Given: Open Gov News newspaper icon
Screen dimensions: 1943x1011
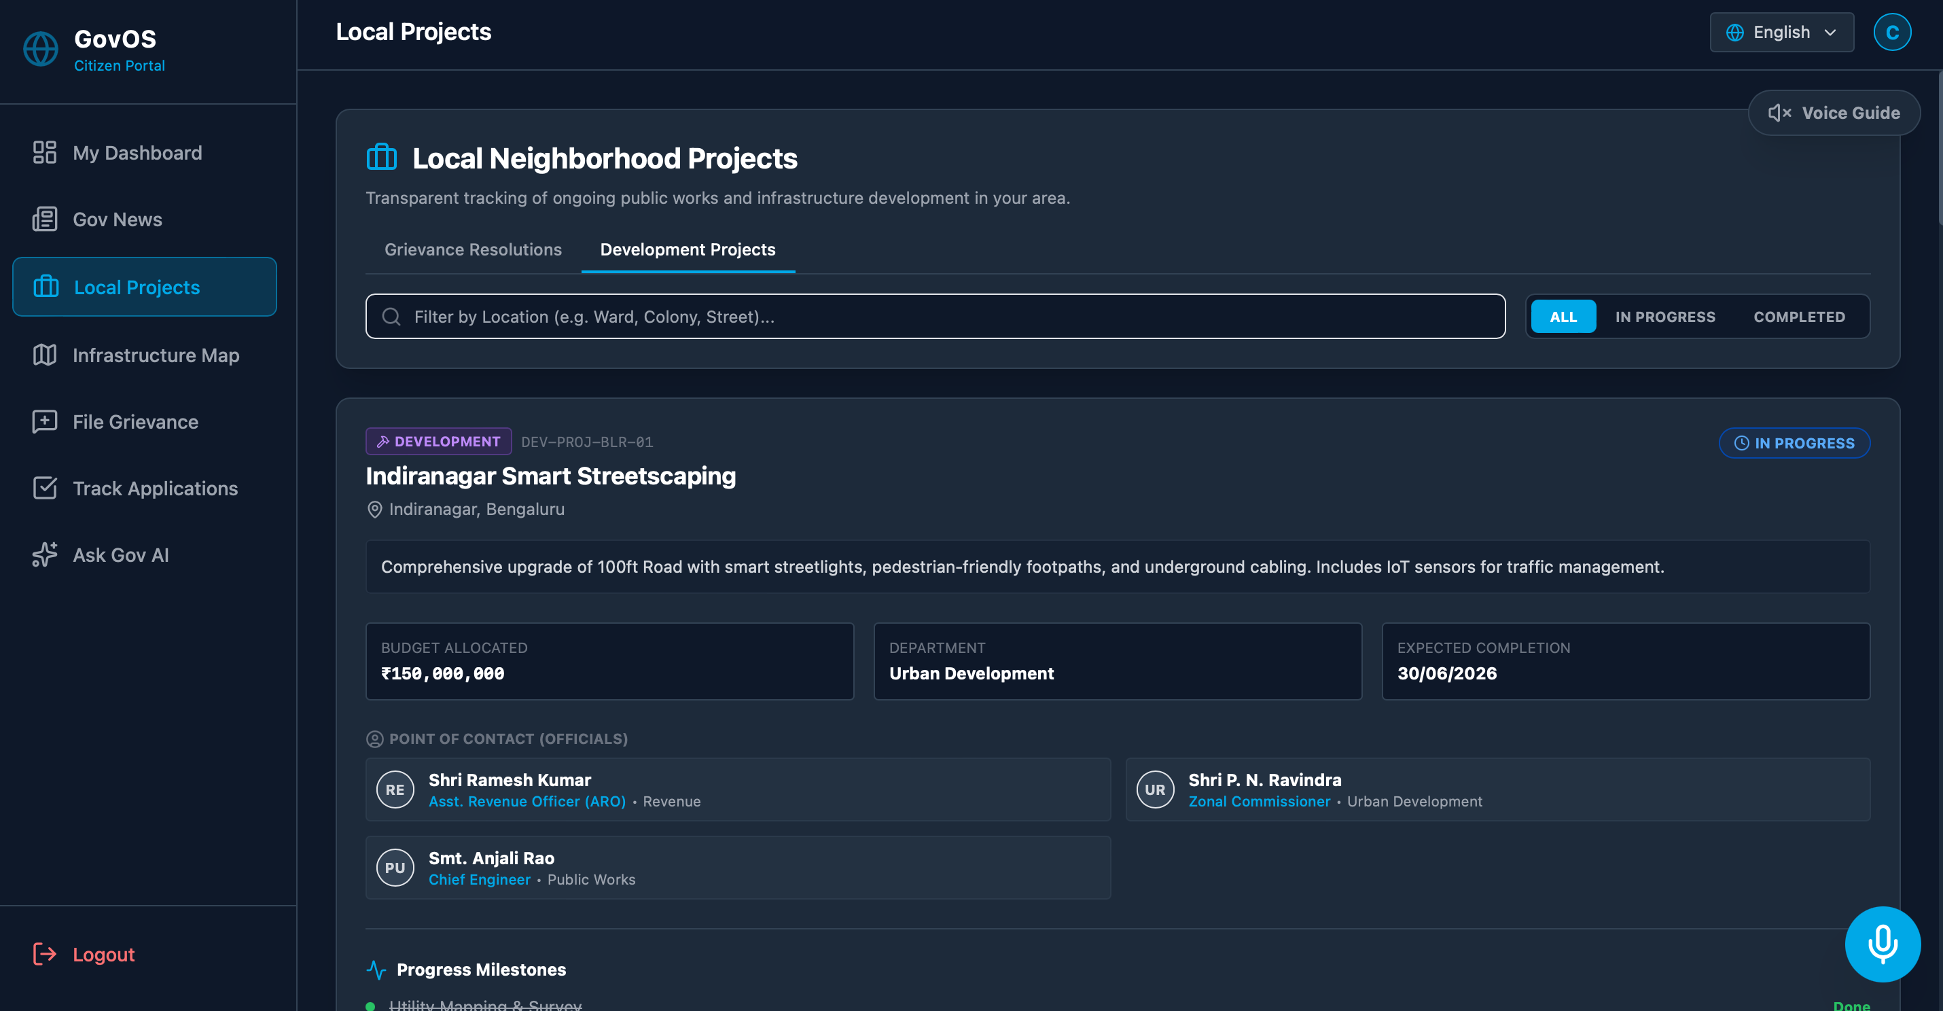Looking at the screenshot, I should [x=45, y=219].
